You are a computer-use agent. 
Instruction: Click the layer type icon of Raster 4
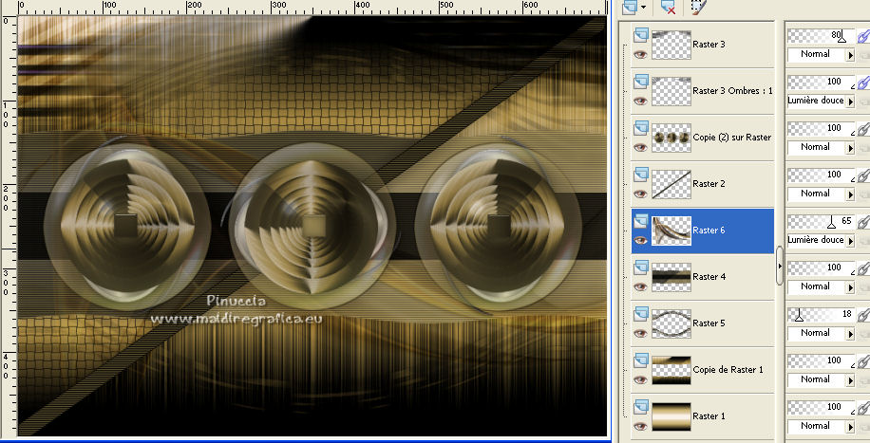641,268
